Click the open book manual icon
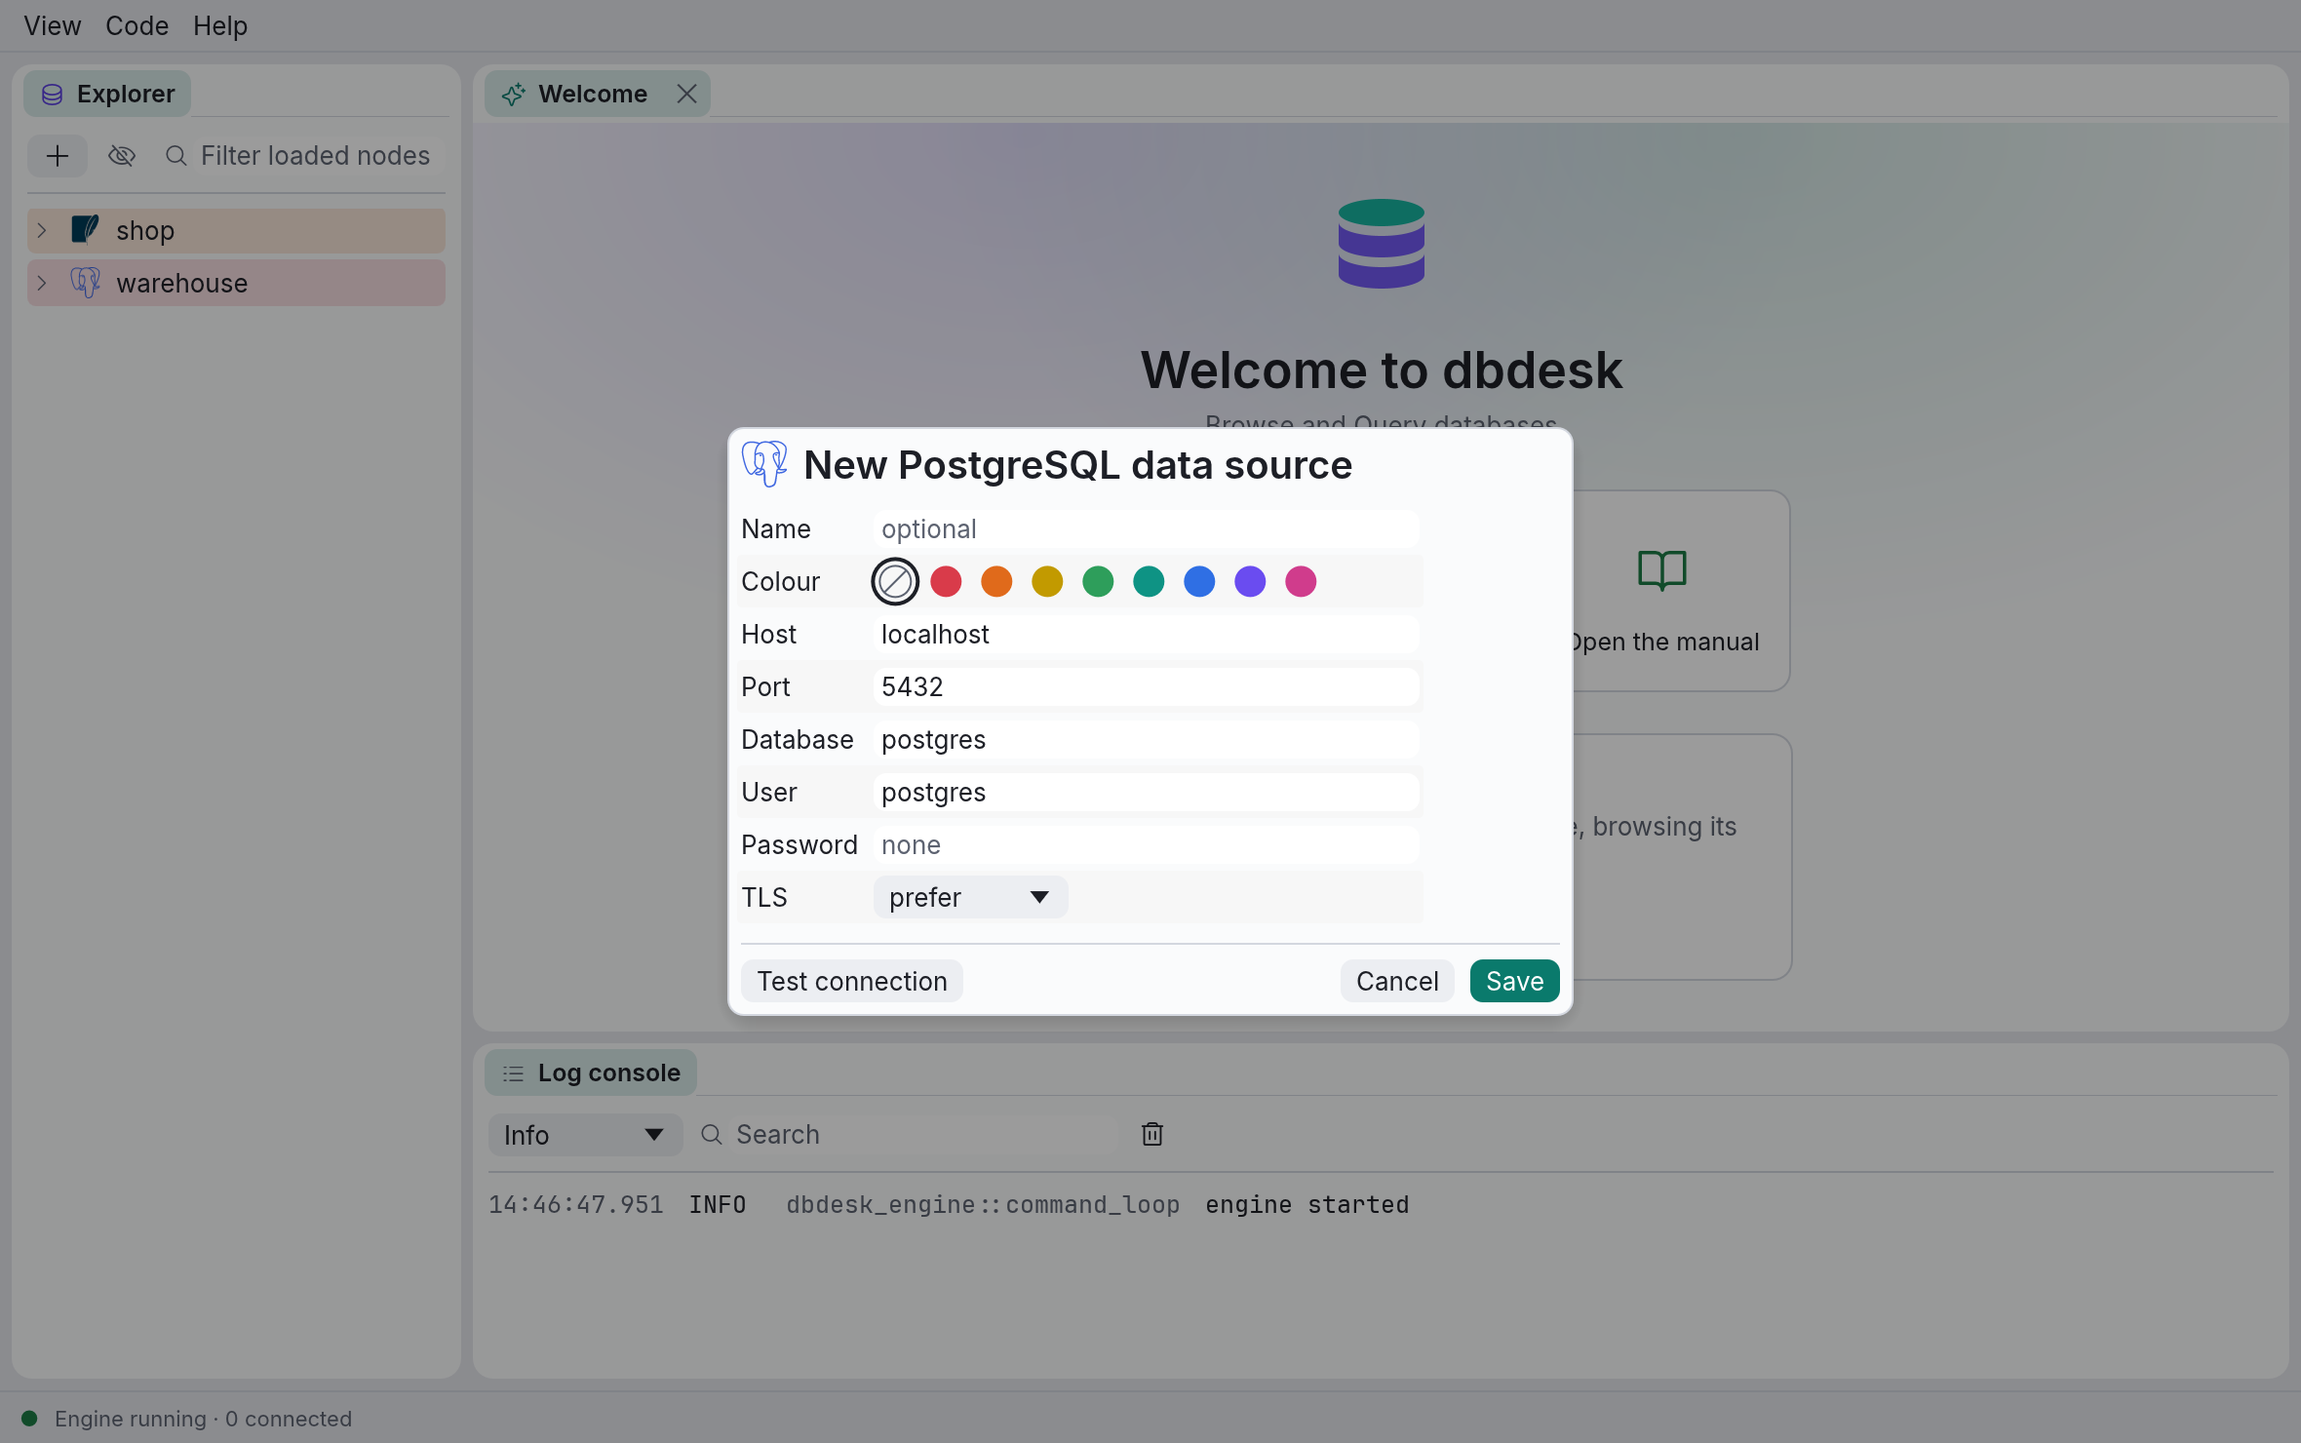 point(1662,570)
